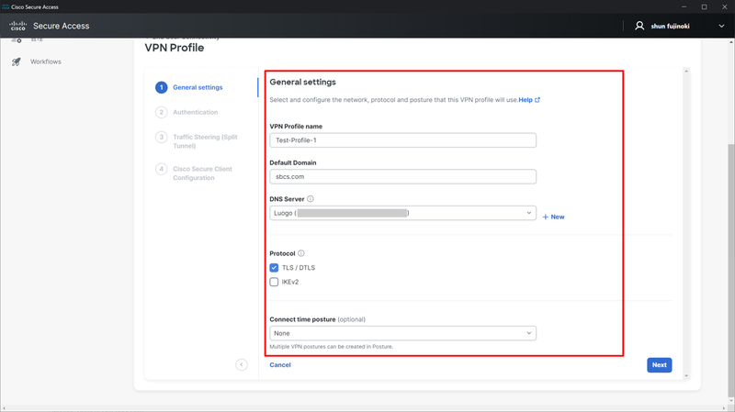Show Protocol info tooltip icon
The image size is (735, 412).
click(301, 253)
